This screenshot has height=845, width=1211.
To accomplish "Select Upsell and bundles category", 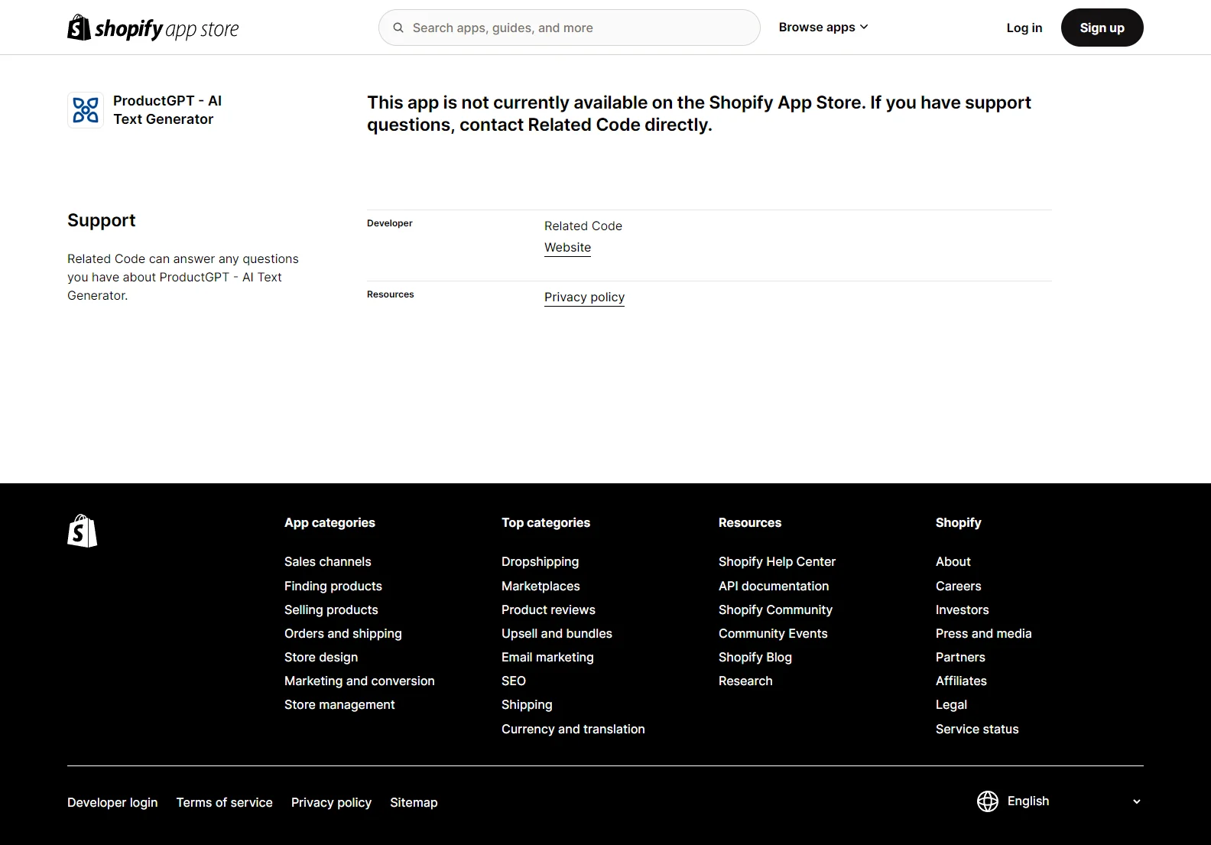I will [x=557, y=634].
